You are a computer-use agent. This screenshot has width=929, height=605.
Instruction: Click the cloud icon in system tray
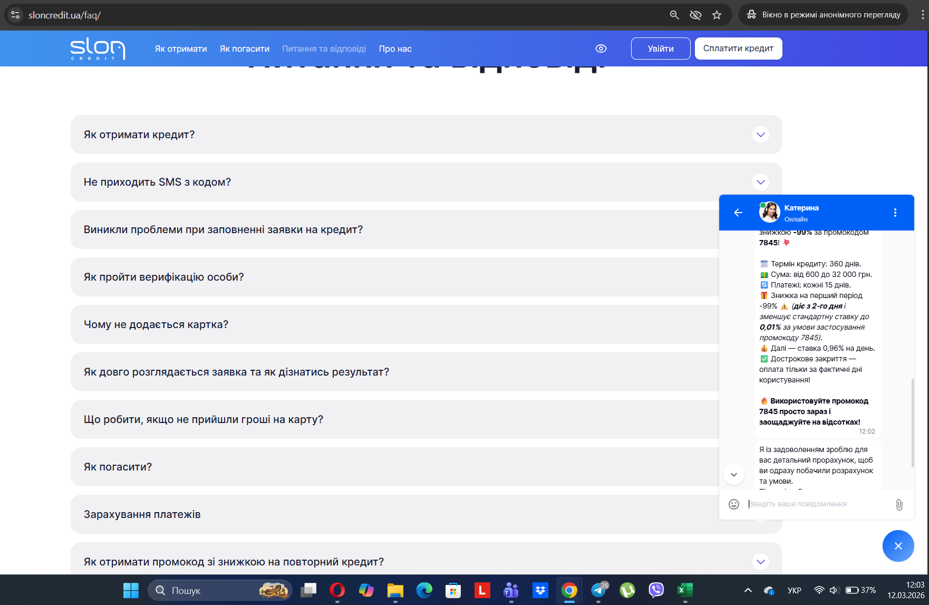click(769, 590)
